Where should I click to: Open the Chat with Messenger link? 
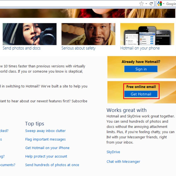click(123, 162)
